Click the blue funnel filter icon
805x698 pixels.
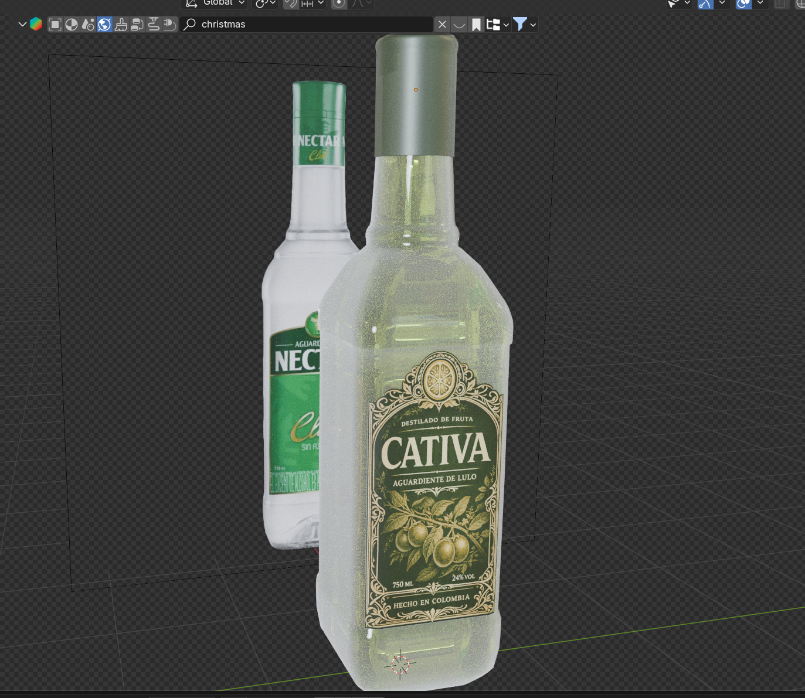(x=519, y=25)
